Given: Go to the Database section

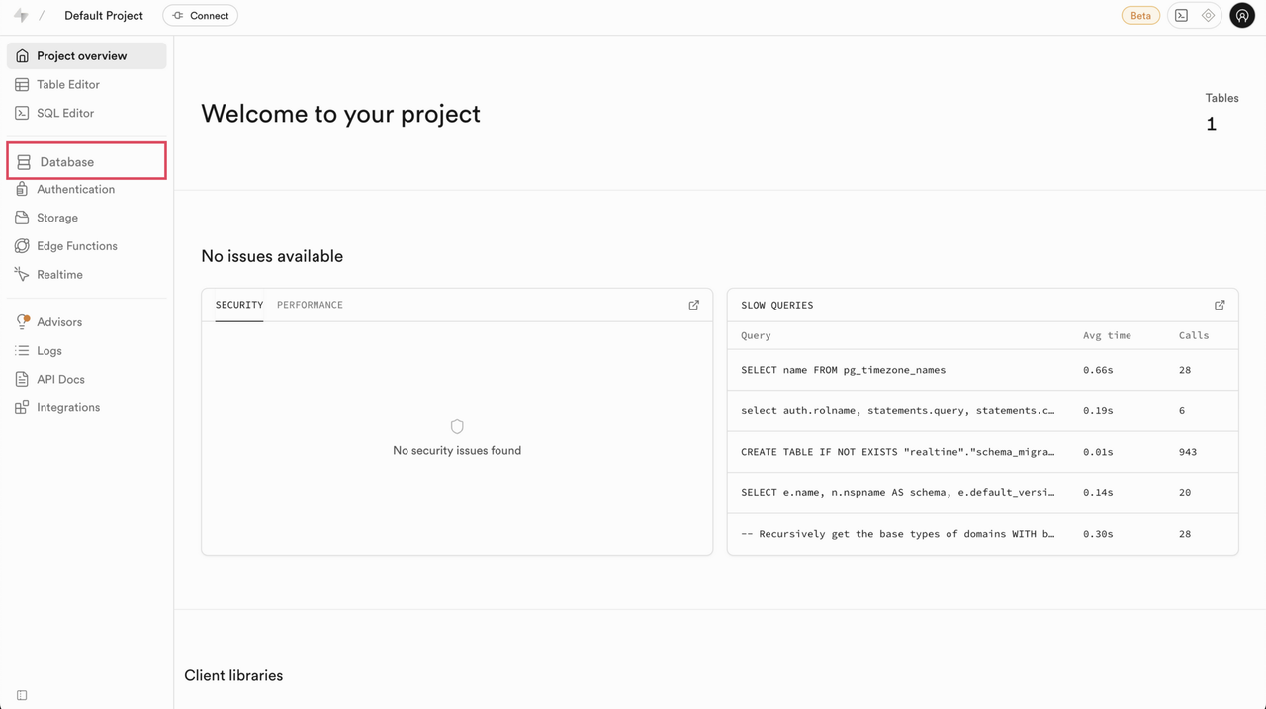Looking at the screenshot, I should (67, 162).
